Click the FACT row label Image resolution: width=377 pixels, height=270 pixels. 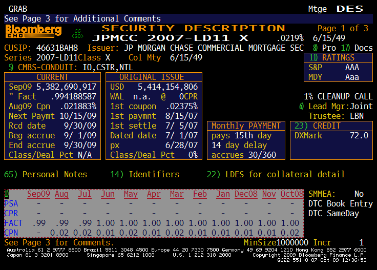(x=13, y=223)
